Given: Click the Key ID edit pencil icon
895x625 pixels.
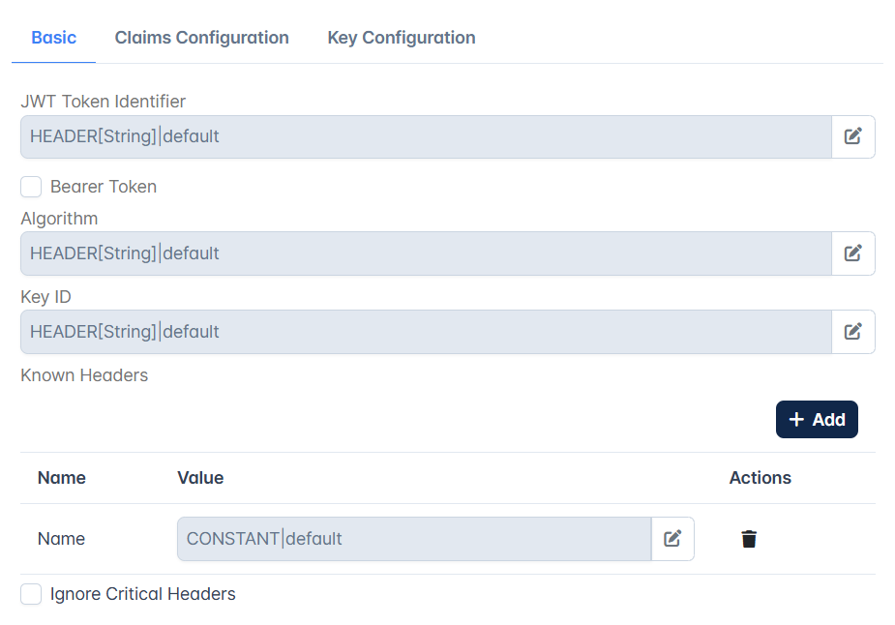Looking at the screenshot, I should click(x=852, y=332).
